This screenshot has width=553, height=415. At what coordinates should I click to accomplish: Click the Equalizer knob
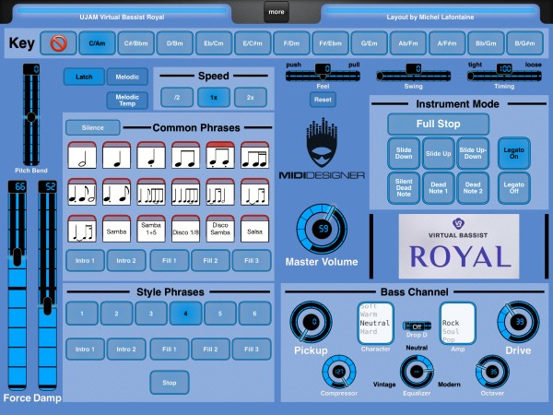[417, 372]
